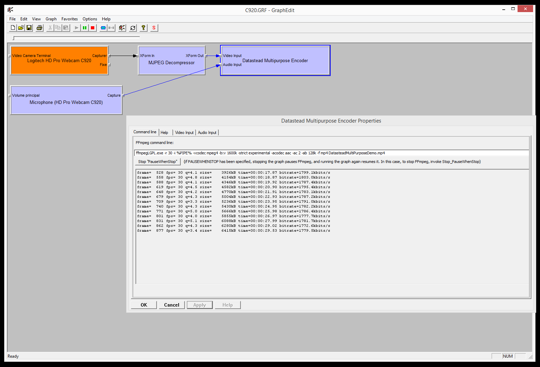Switch to the Video Input tab
Viewport: 540px width, 367px height.
coord(184,133)
